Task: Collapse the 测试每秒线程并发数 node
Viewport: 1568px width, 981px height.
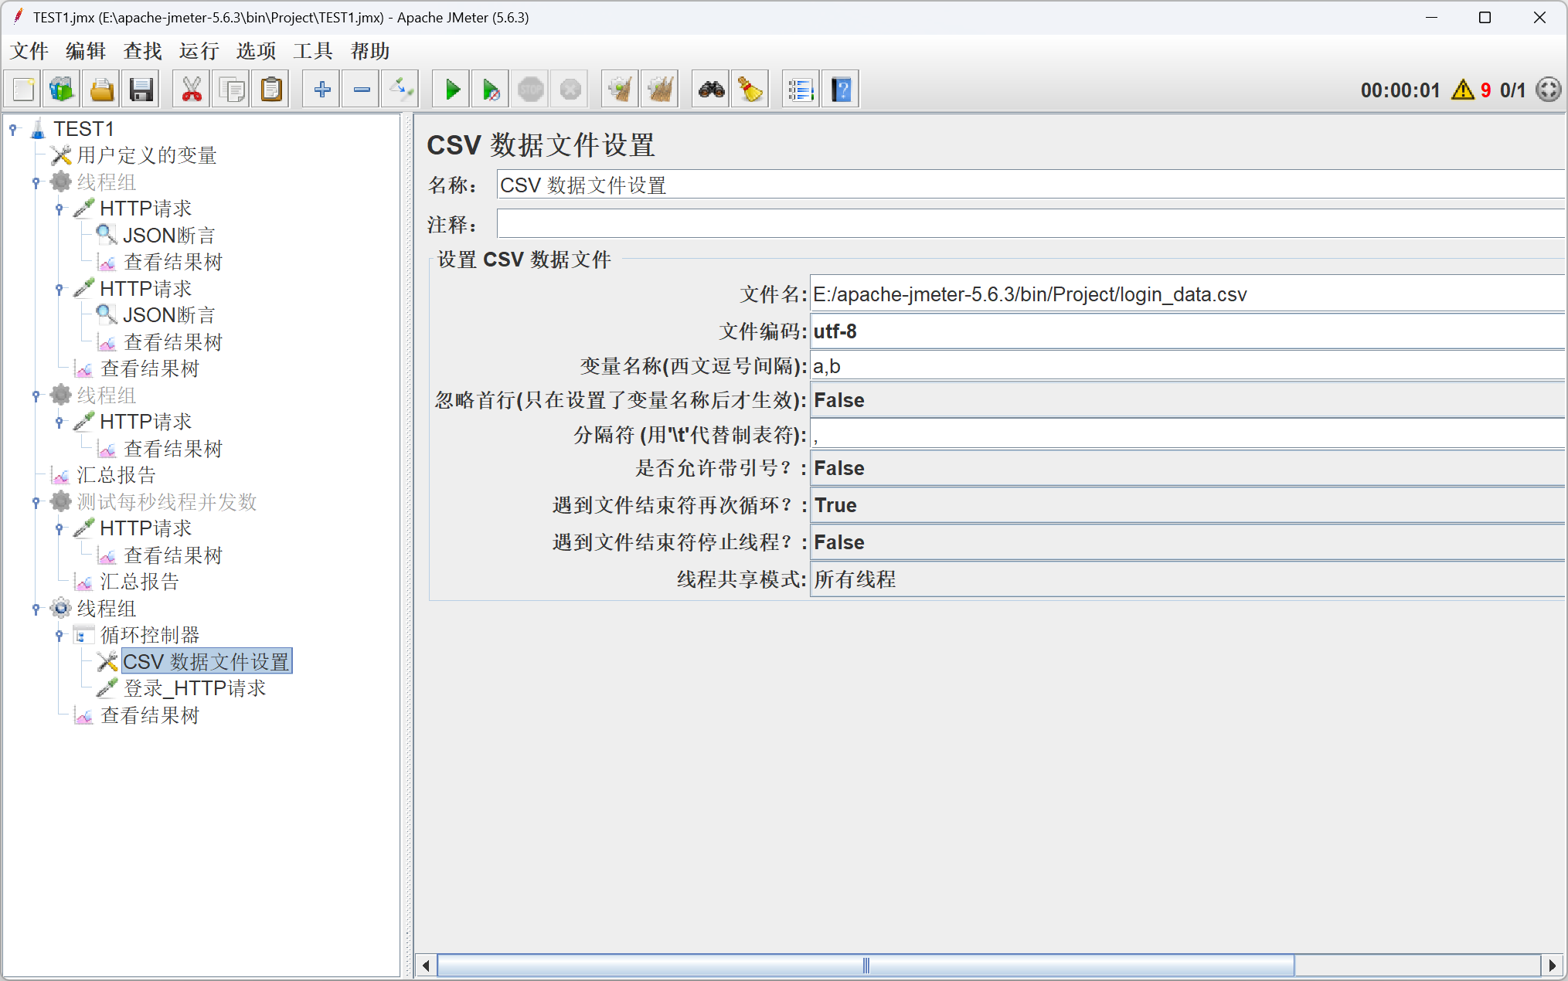Action: pyautogui.click(x=36, y=502)
